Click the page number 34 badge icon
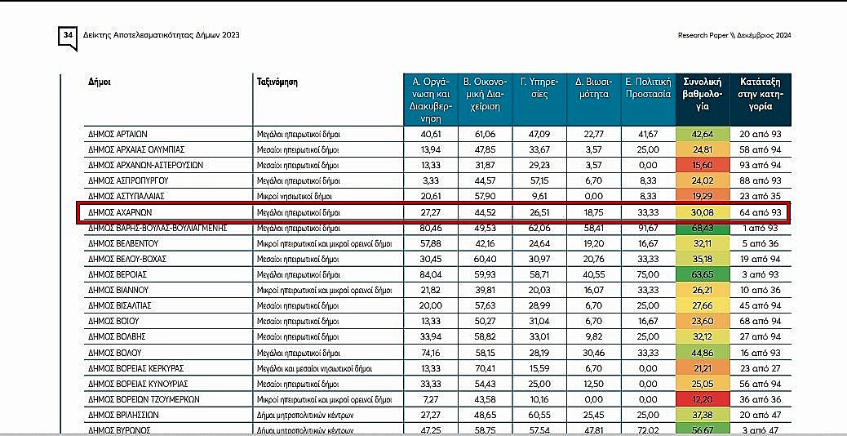This screenshot has width=847, height=436. [x=69, y=36]
